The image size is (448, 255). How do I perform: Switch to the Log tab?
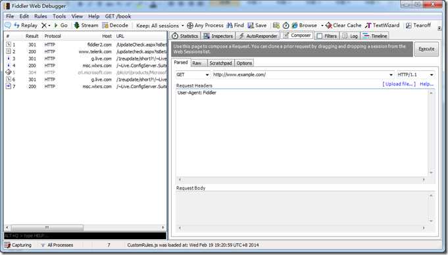click(350, 36)
